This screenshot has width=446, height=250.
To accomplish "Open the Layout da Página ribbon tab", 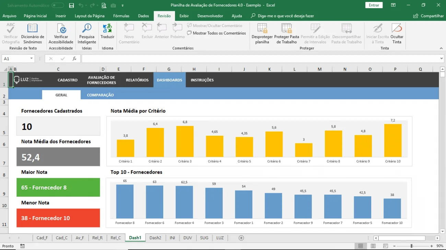I will [x=90, y=16].
